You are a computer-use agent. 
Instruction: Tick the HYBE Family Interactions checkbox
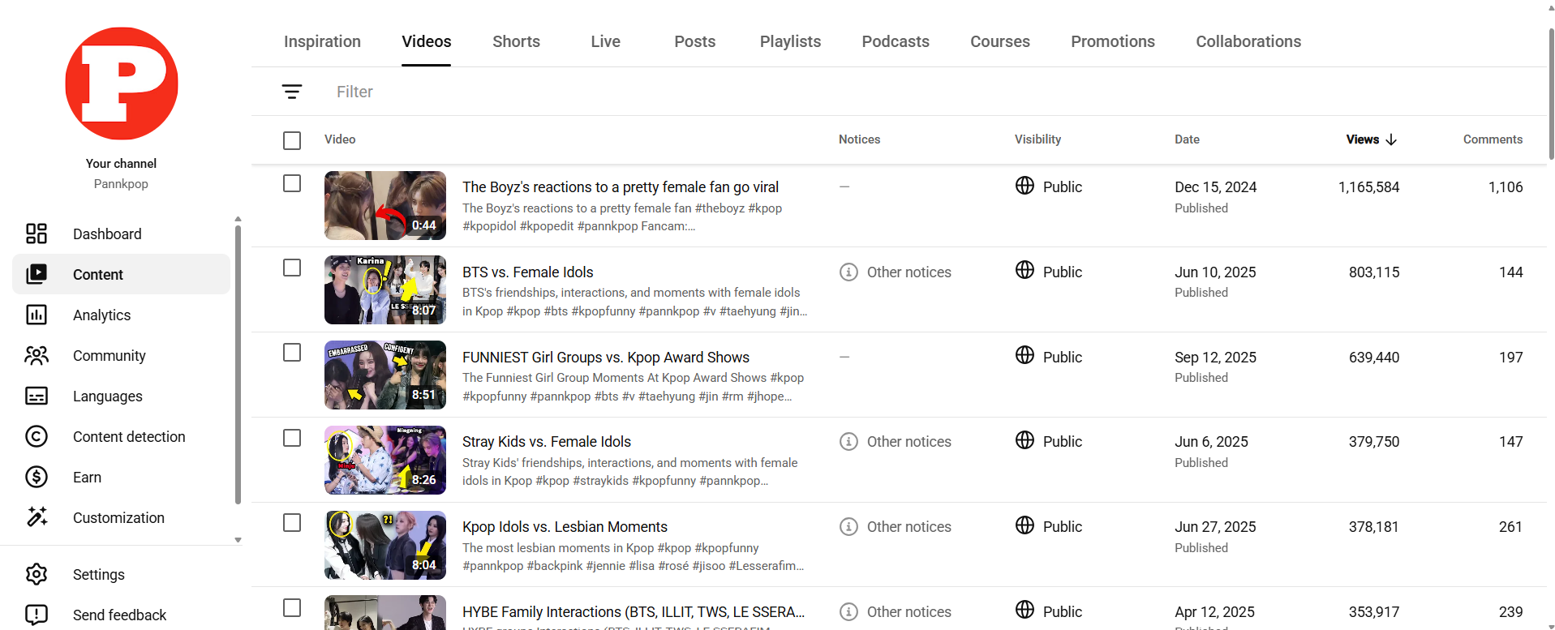coord(292,607)
